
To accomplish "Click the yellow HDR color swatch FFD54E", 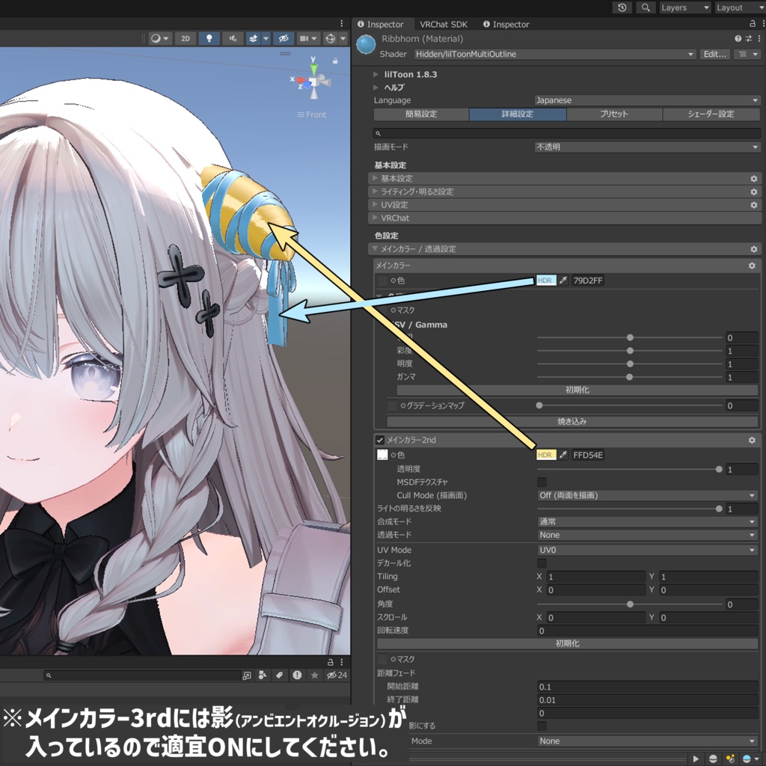I will [x=546, y=455].
